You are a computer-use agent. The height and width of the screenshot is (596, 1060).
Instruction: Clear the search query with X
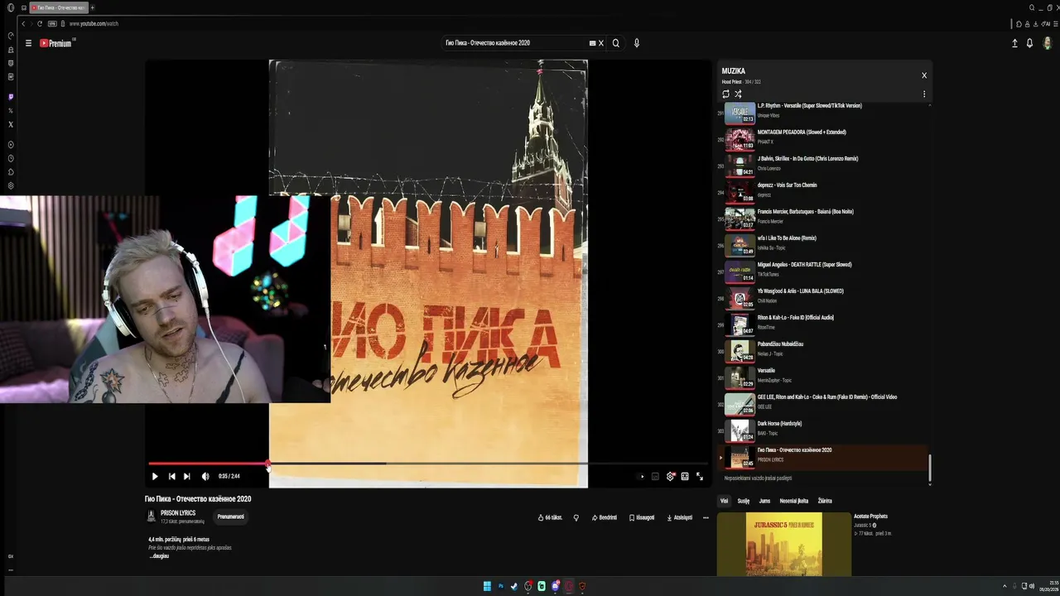(602, 43)
